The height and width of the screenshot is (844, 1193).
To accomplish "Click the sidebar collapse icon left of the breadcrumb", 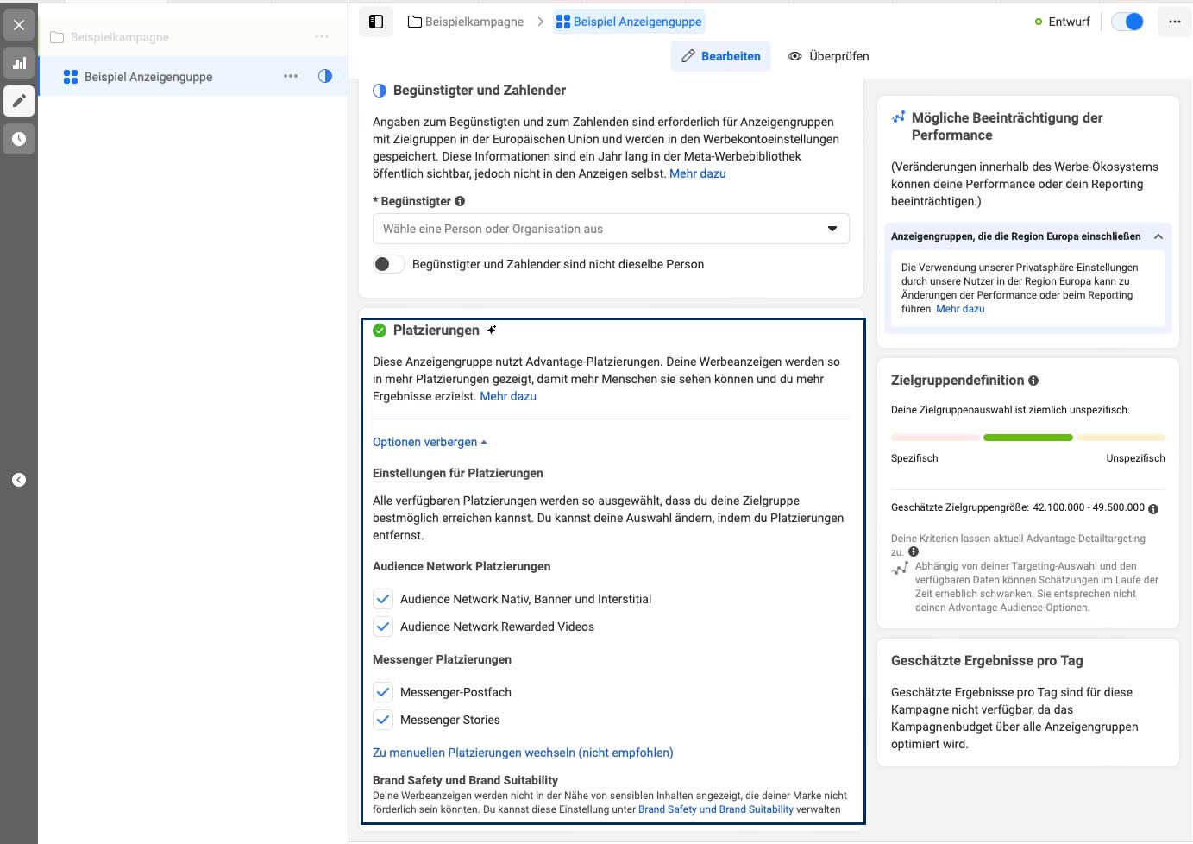I will point(376,21).
